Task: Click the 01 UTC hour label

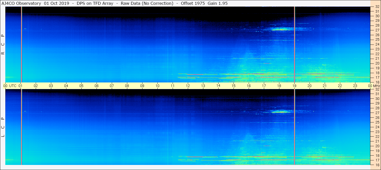Action: coord(21,86)
